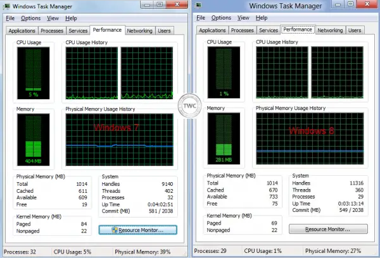Open Help menu in Windows 7 Task Manager
Image resolution: width=380 pixels, height=258 pixels.
click(x=71, y=18)
